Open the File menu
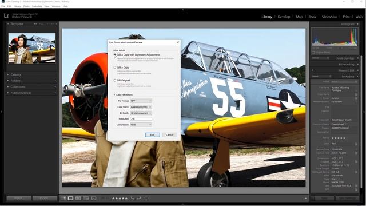Image resolution: width=366 pixels, height=206 pixels. pyautogui.click(x=3, y=6)
